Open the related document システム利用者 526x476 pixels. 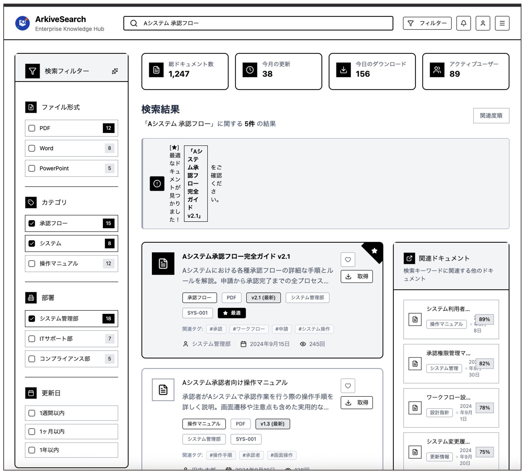pyautogui.click(x=448, y=309)
